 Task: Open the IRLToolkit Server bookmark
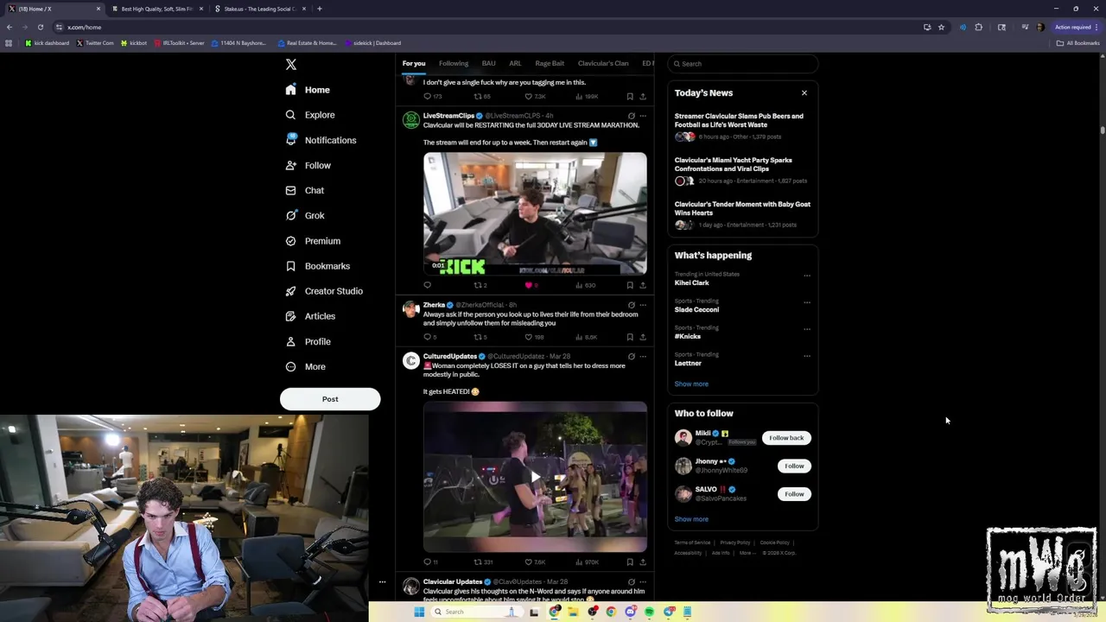(x=179, y=43)
